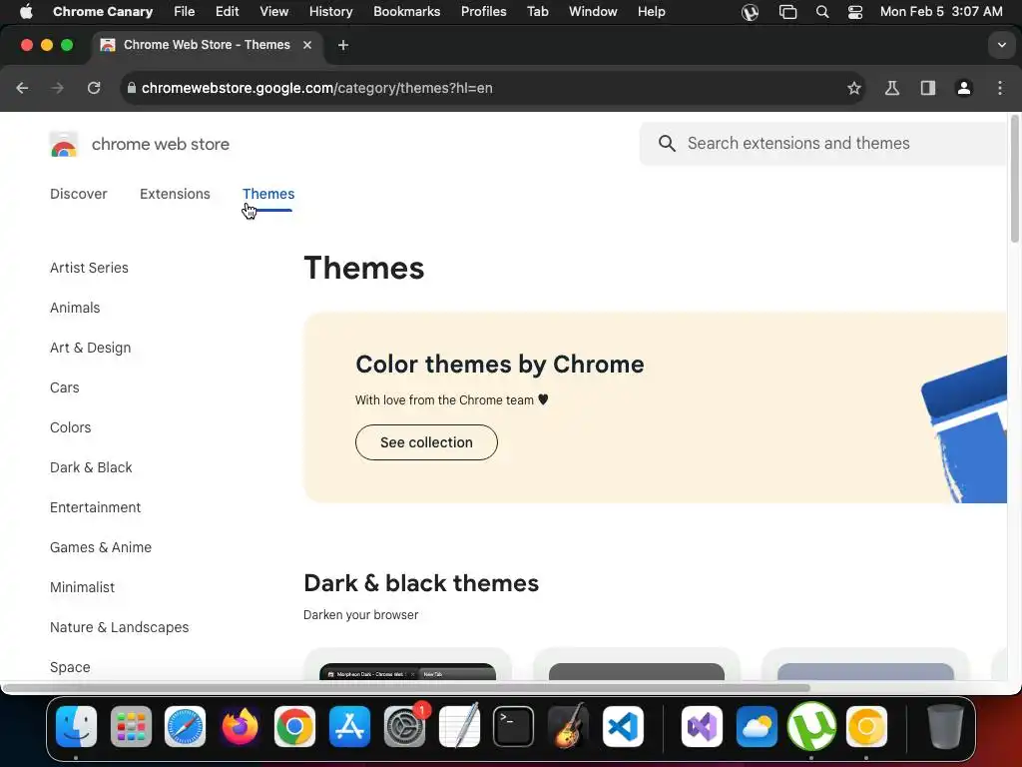
Task: Click the horizontal page scrollbar
Action: point(405,688)
